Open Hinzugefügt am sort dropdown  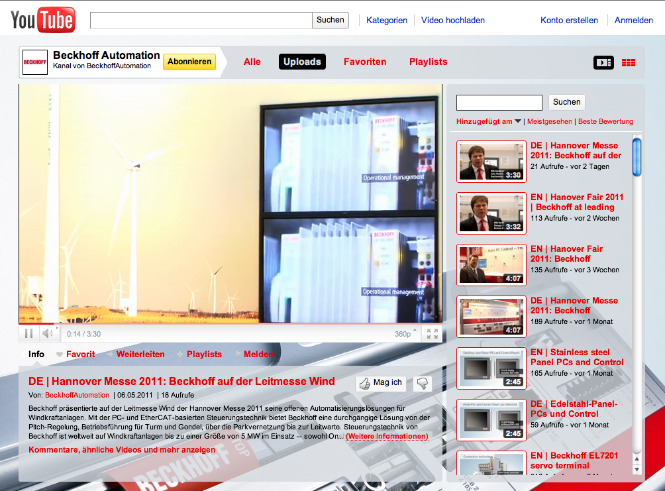pyautogui.click(x=488, y=121)
